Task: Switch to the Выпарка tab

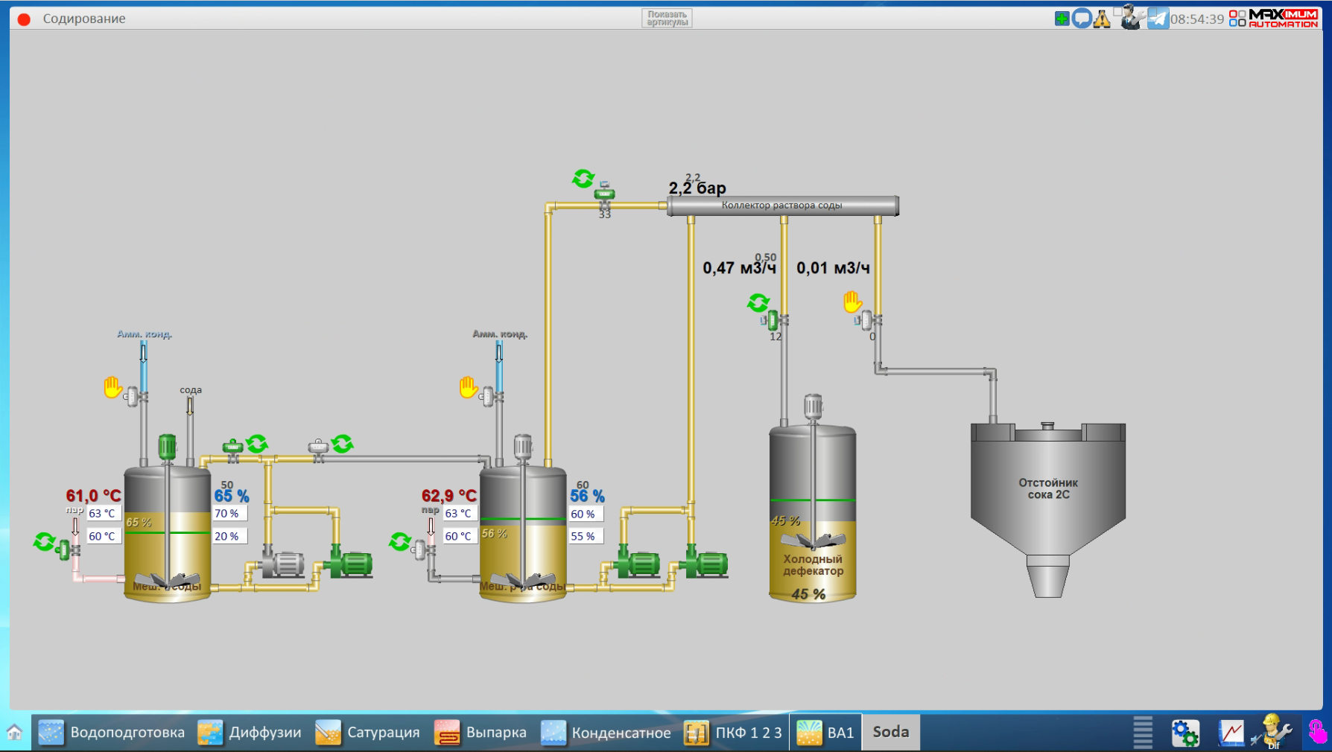Action: [481, 733]
